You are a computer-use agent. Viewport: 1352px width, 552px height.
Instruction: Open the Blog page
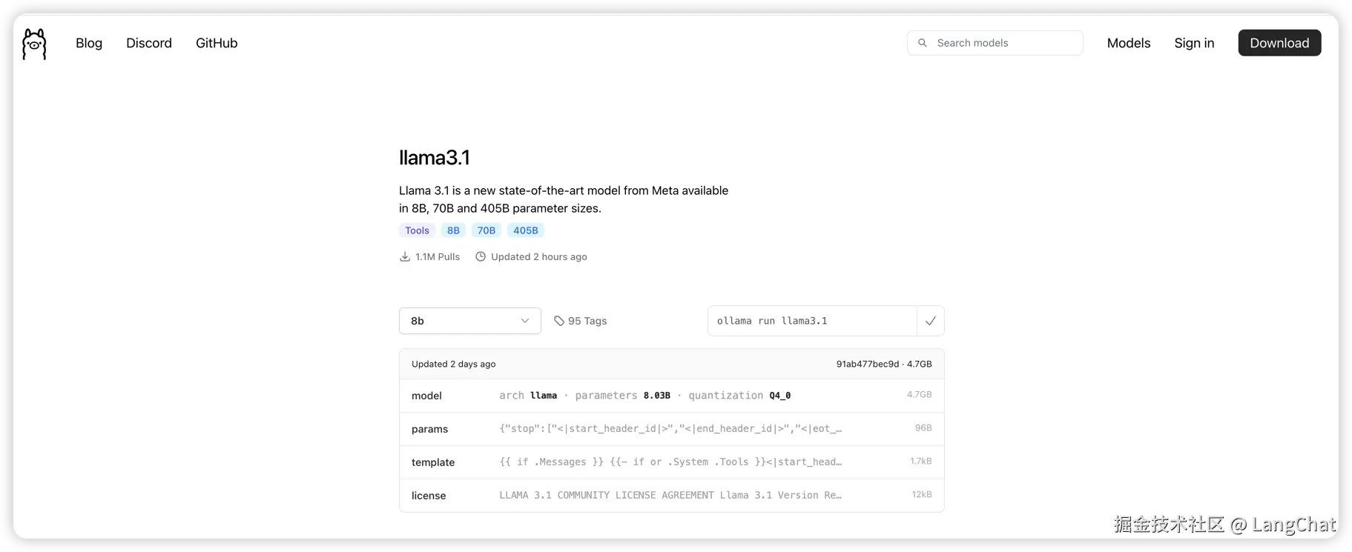(89, 43)
